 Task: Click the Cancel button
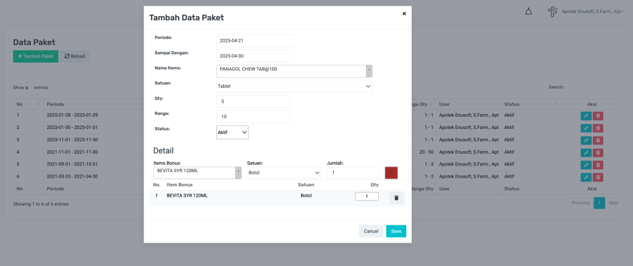(x=371, y=231)
